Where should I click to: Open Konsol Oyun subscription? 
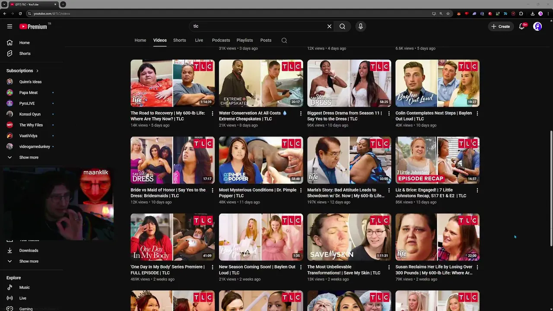tap(30, 114)
